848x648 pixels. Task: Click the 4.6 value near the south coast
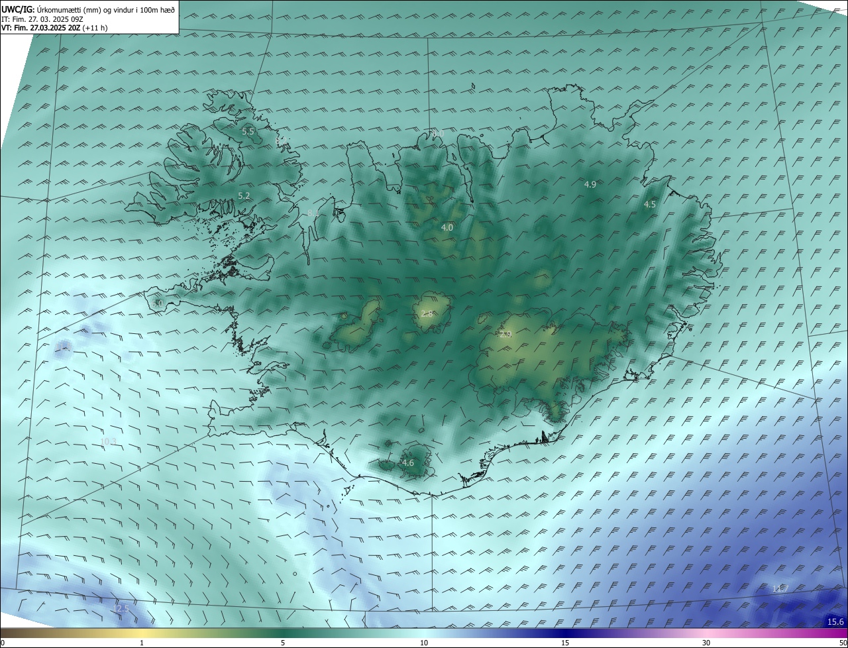[408, 462]
